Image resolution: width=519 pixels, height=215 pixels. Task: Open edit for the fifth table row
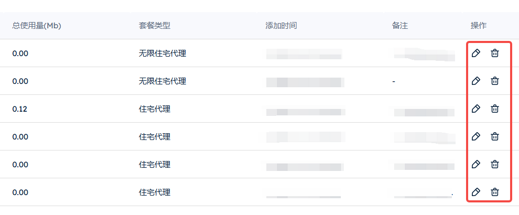[x=475, y=164]
